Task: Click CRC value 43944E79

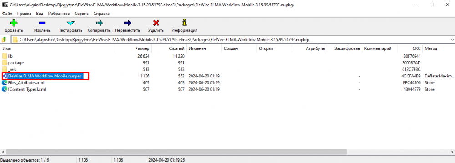Action: click(412, 89)
